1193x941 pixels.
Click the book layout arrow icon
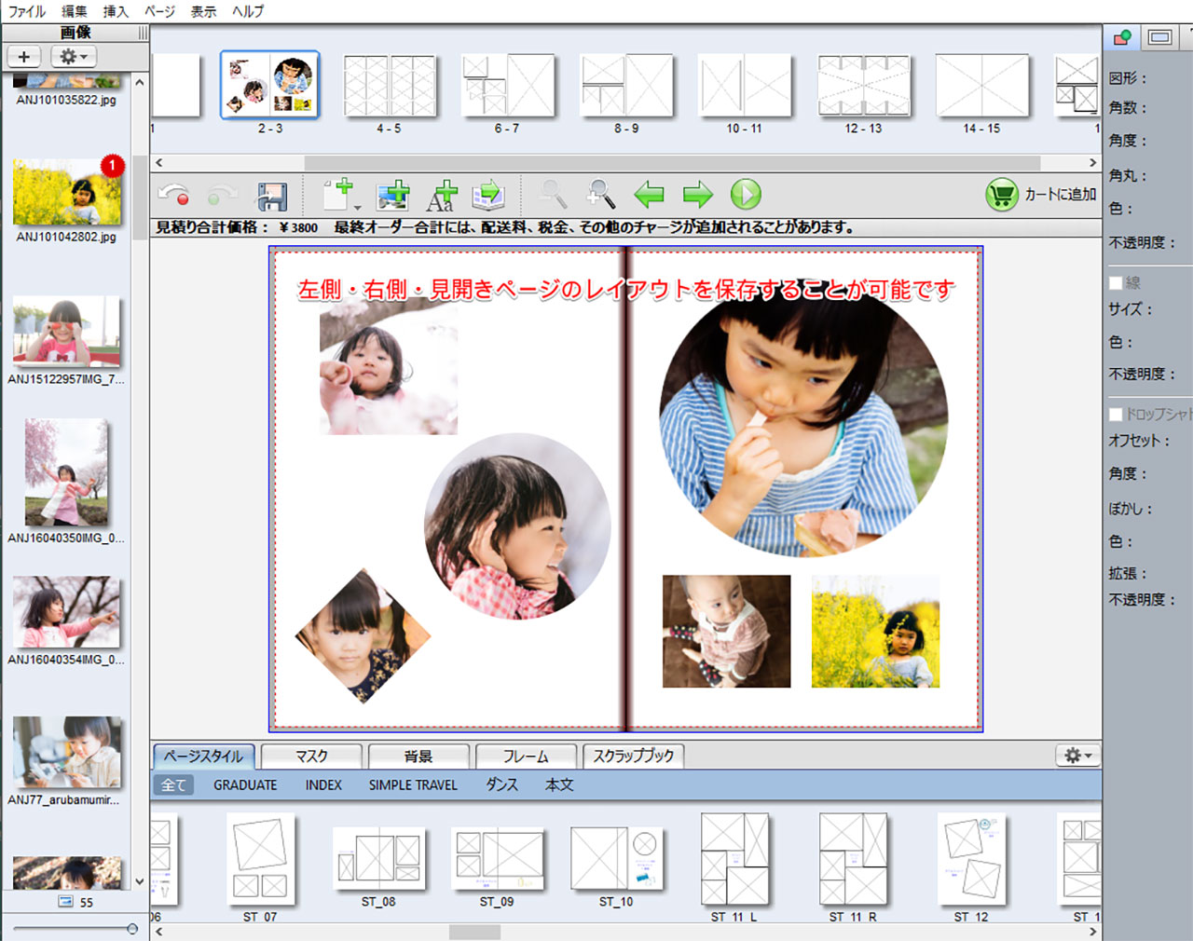tap(488, 195)
